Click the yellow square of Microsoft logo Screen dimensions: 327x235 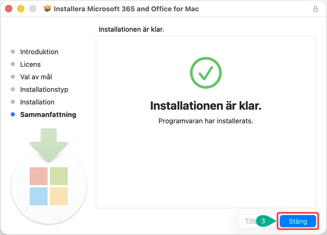[x=59, y=196]
